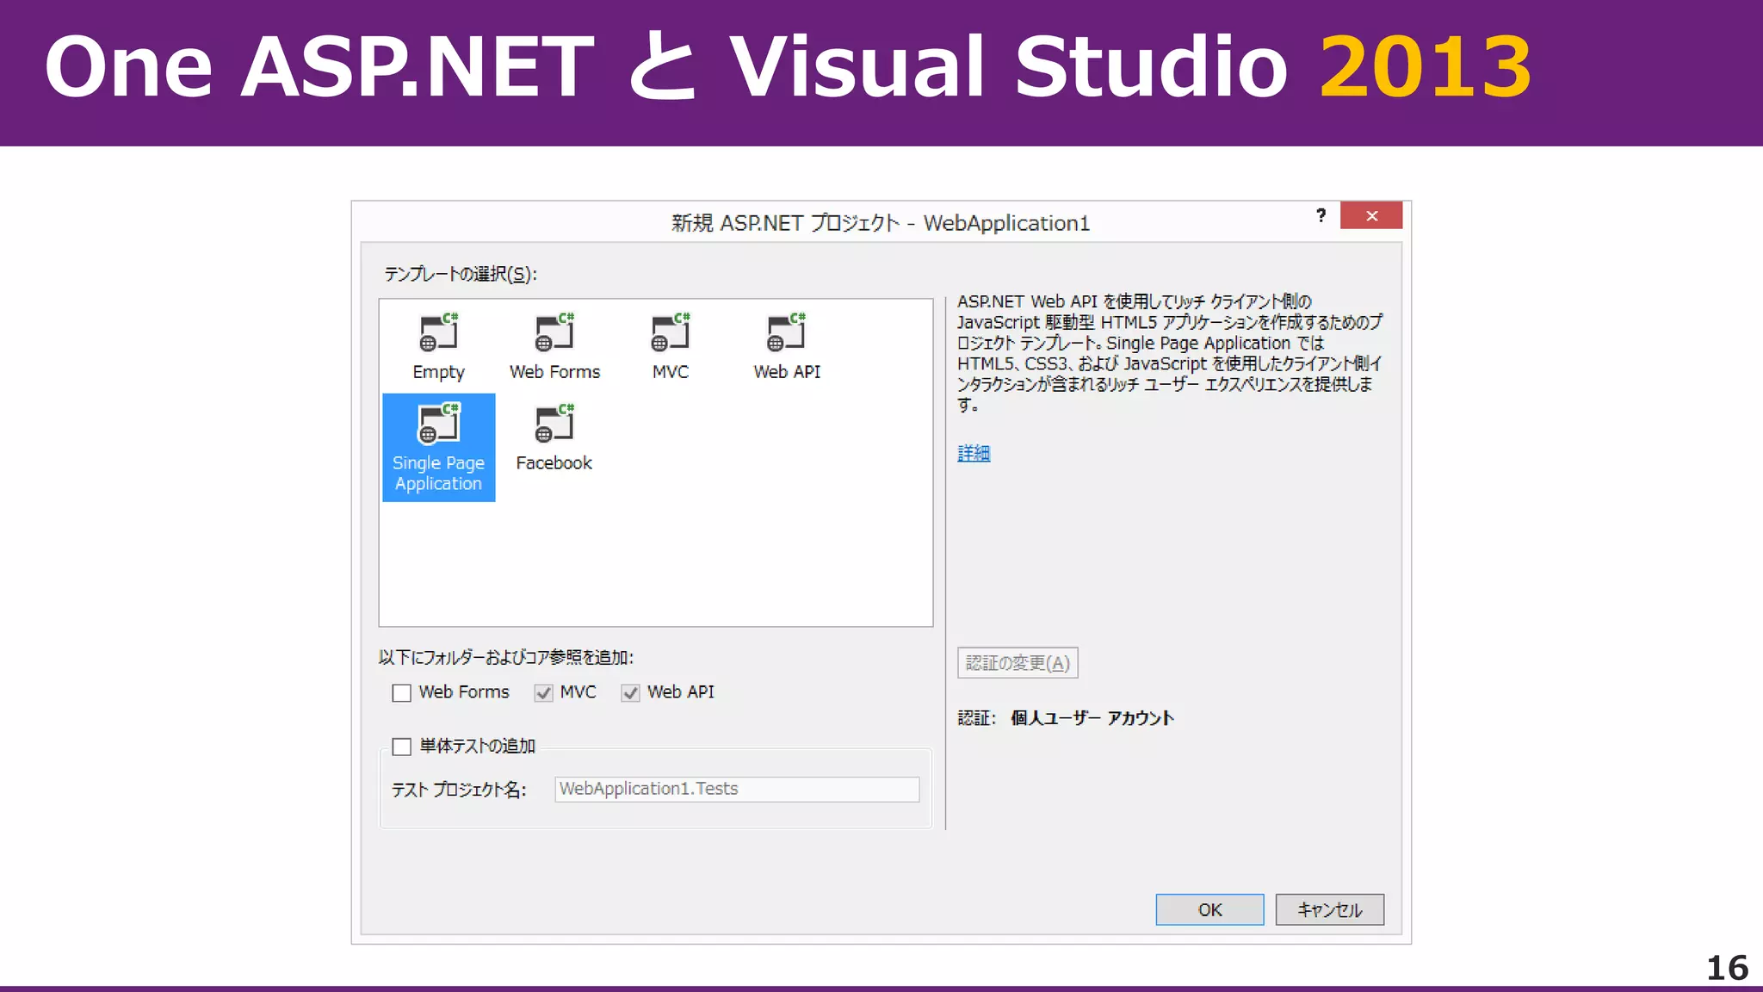Viewport: 1763px width, 992px height.
Task: Open the 詳細 details link
Action: pyautogui.click(x=974, y=453)
